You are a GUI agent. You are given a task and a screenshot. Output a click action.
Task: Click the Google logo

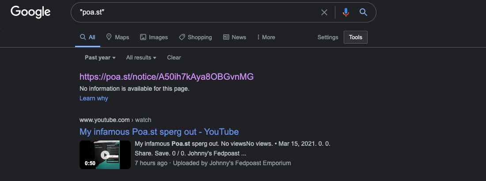[30, 12]
